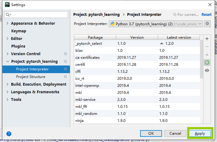
Task: Open Appearance & Behavior settings
Action: pos(33,23)
